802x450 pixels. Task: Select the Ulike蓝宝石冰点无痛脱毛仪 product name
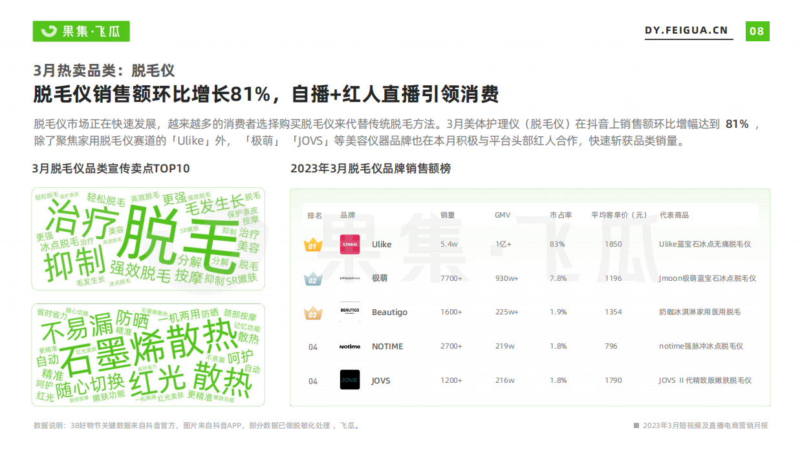[705, 245]
